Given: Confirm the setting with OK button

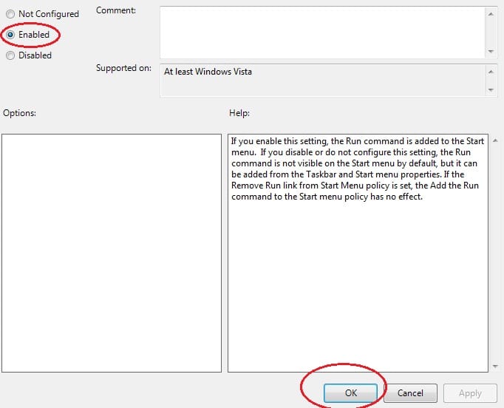Looking at the screenshot, I should 351,393.
